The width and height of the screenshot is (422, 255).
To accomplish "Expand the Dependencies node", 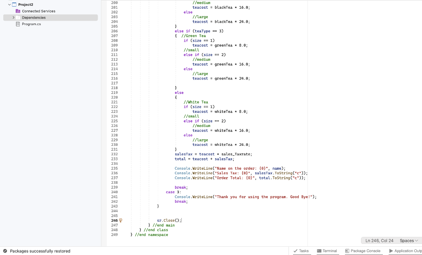I will click(14, 17).
